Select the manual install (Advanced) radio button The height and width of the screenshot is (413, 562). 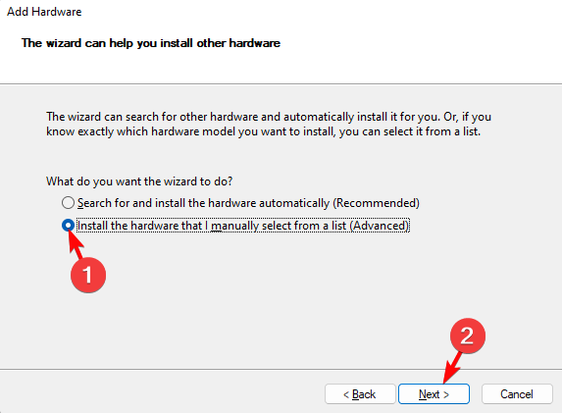coord(68,226)
